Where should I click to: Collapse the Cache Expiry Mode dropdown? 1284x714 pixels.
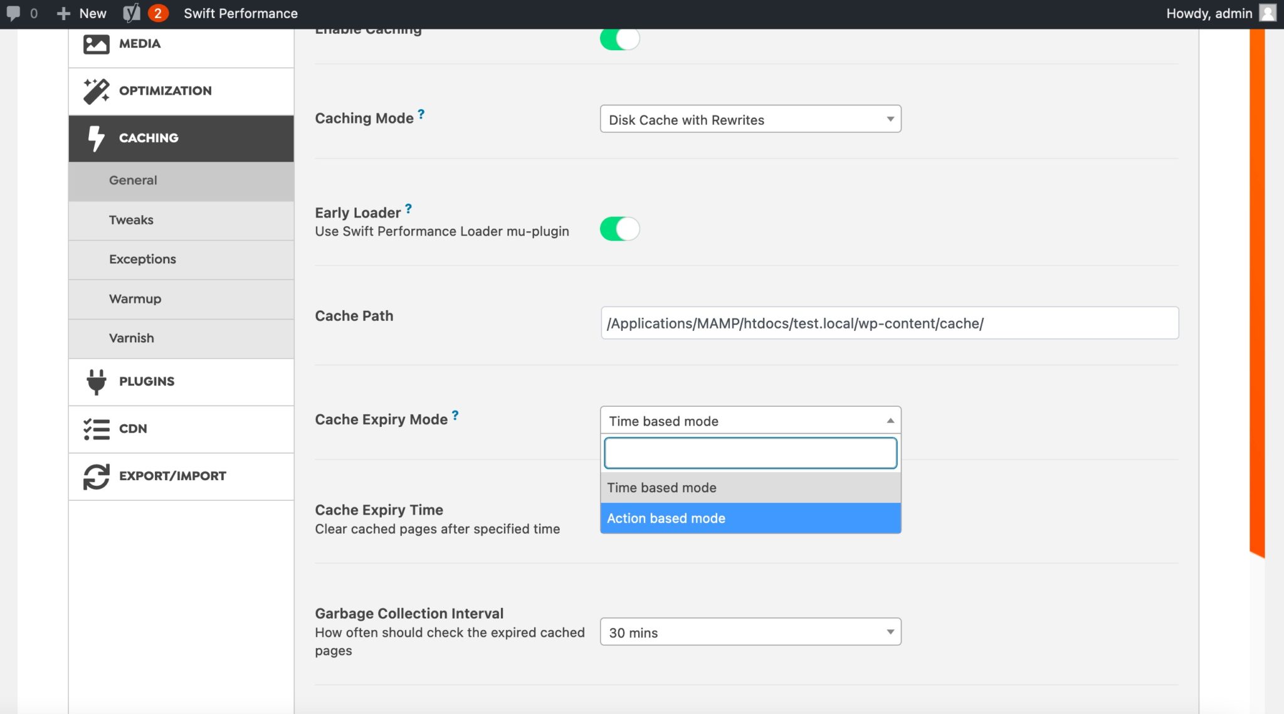click(x=750, y=421)
